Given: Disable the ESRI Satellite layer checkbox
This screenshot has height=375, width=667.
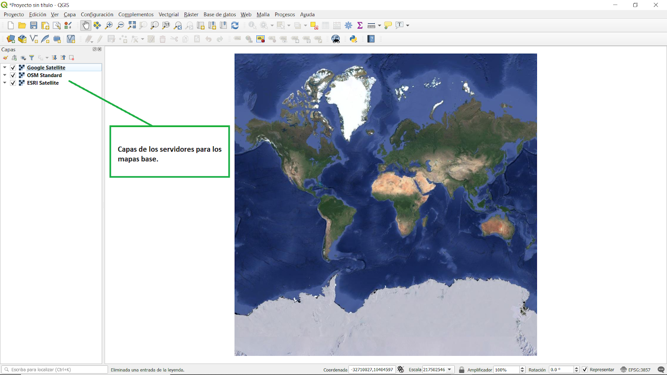Looking at the screenshot, I should point(13,83).
